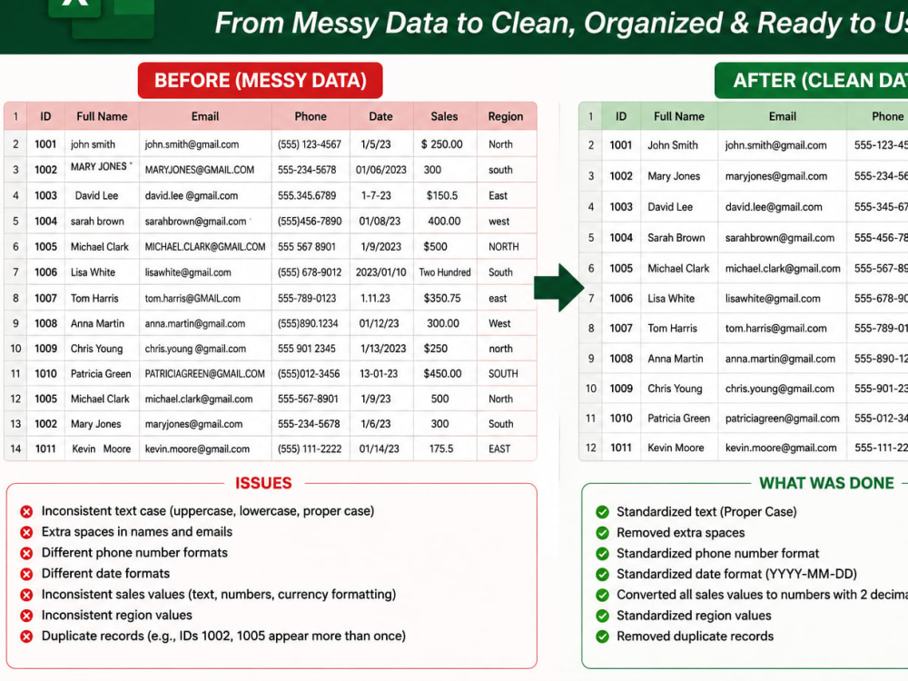Select the Email header in the After table
908x681 pixels.
[783, 116]
